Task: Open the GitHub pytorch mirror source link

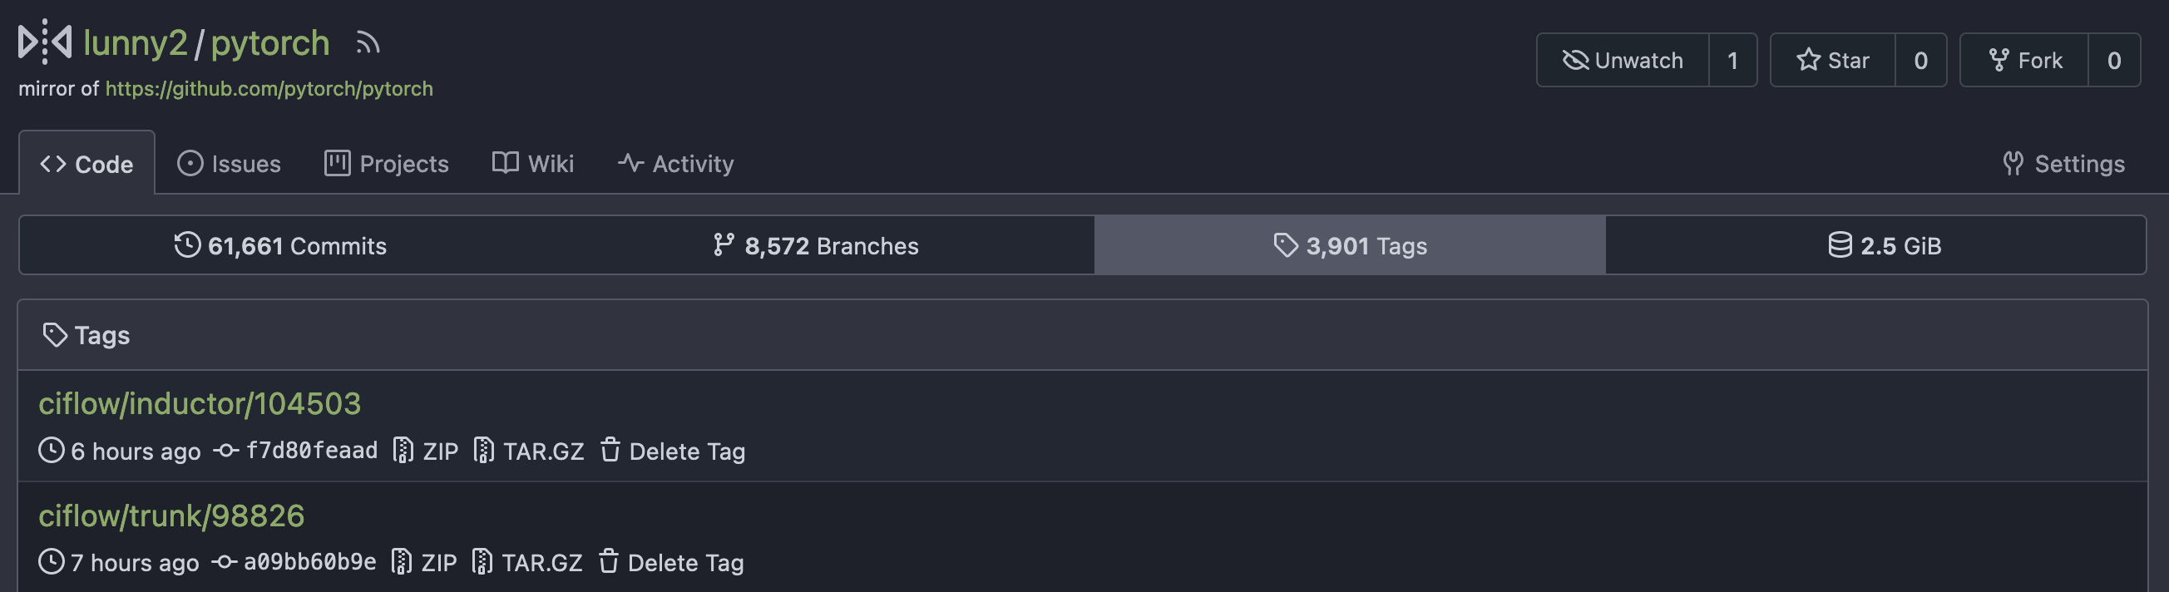Action: coord(269,88)
